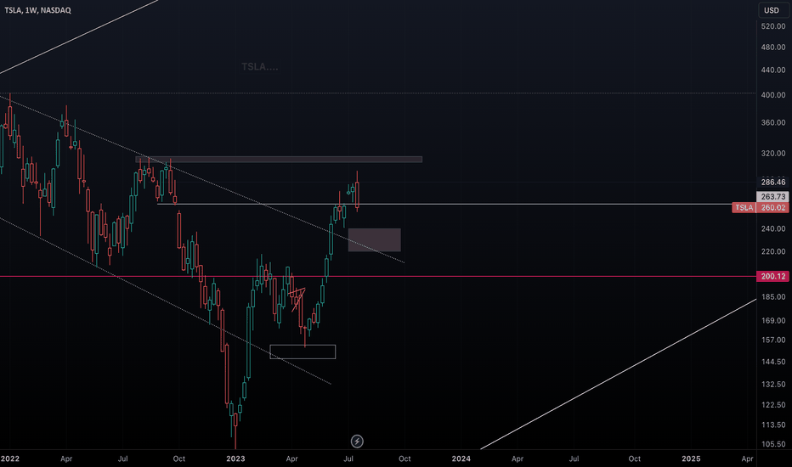
Task: Click the 263.73 price label
Action: click(772, 196)
